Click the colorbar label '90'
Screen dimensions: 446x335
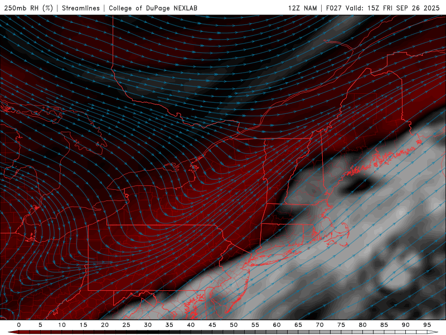(406, 325)
